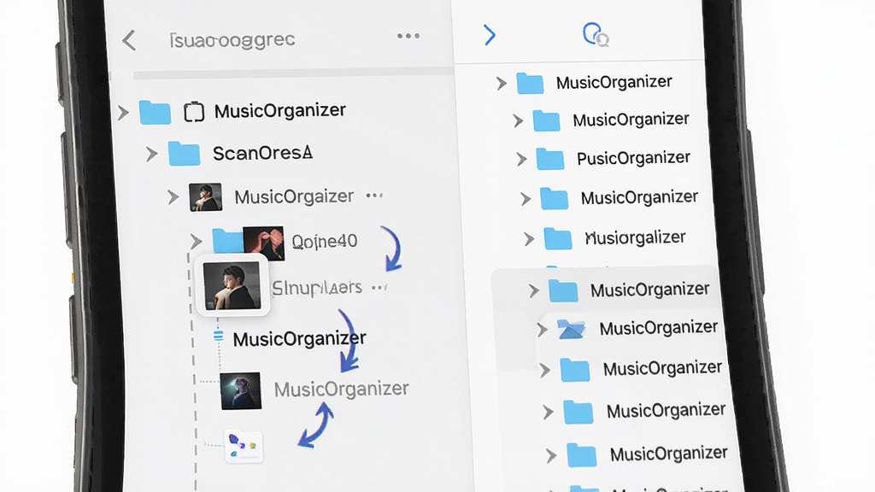Expand the Musiorgalizer folder
The width and height of the screenshot is (875, 492).
[x=529, y=239]
